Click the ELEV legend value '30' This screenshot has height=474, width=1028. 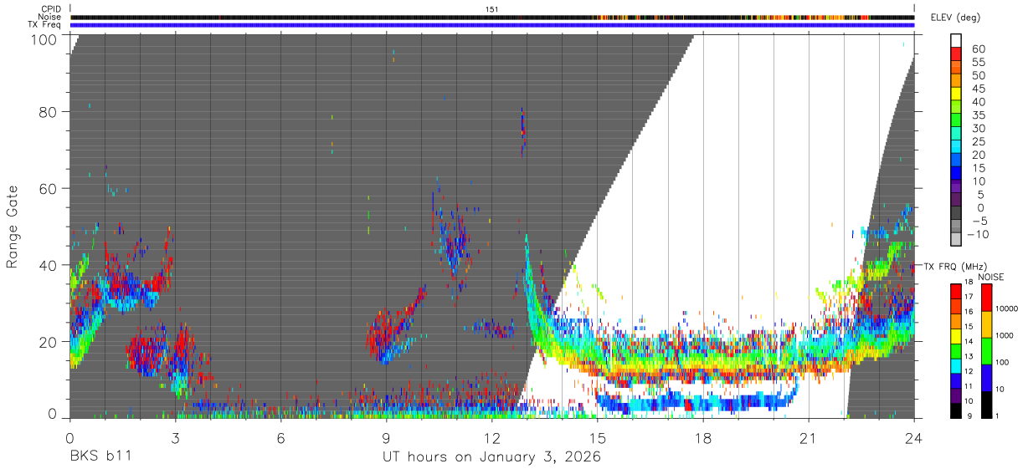[x=978, y=128]
